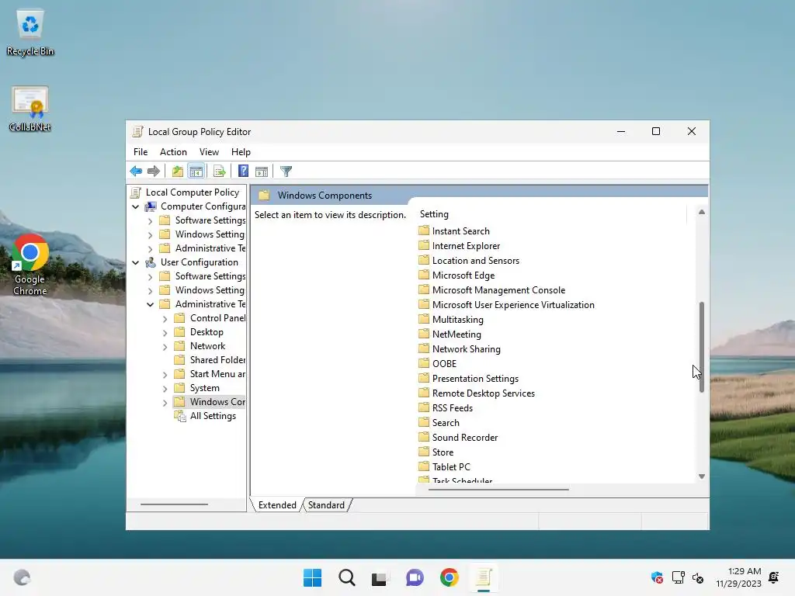Click the Back arrow toolbar icon
This screenshot has height=596, width=795.
pos(136,172)
